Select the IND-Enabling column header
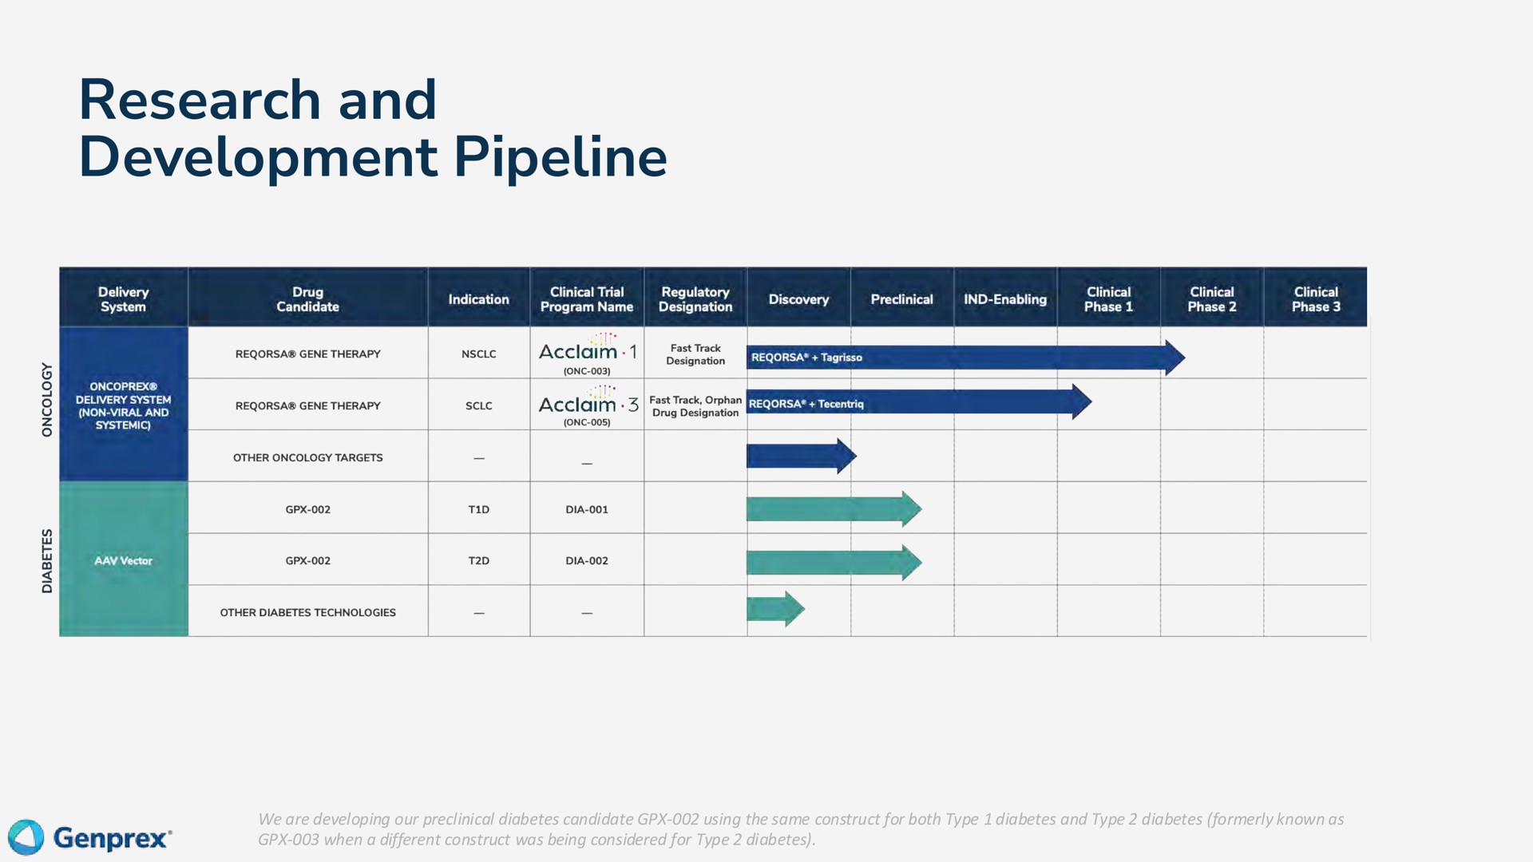The width and height of the screenshot is (1533, 862). tap(1005, 298)
